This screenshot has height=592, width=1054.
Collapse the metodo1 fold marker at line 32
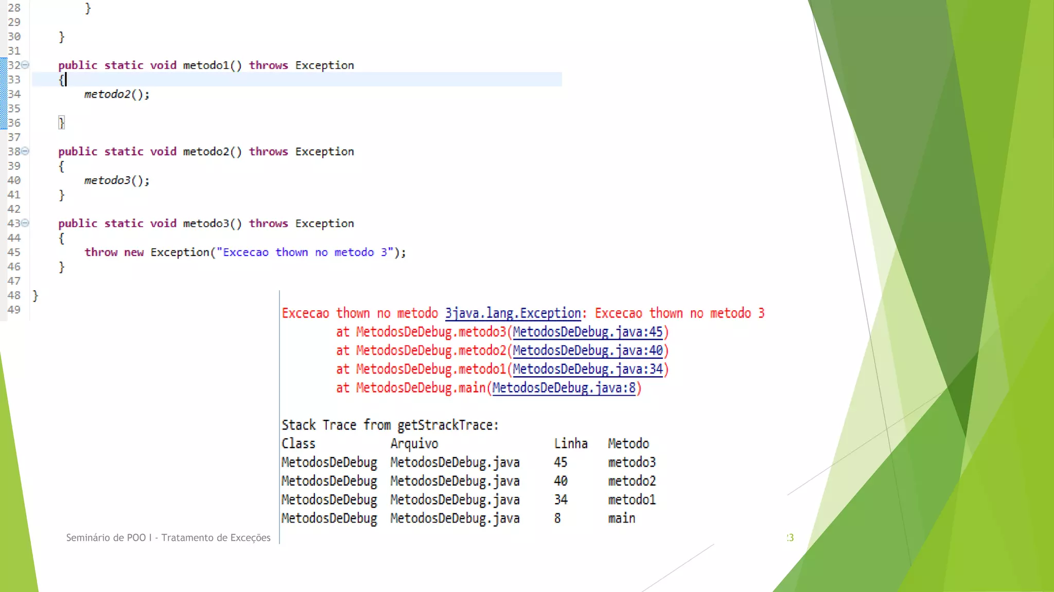(x=25, y=65)
